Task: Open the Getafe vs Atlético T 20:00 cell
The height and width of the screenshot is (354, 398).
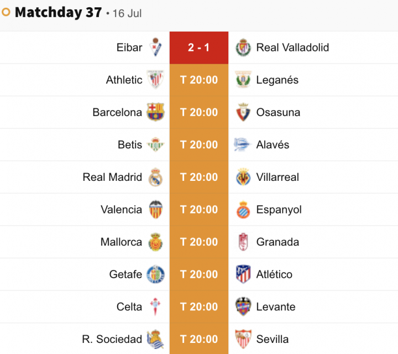Action: [x=199, y=274]
